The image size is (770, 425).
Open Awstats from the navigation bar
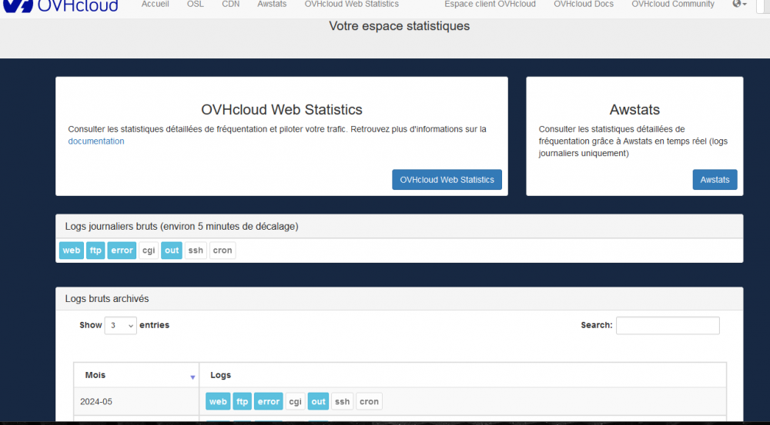(272, 4)
